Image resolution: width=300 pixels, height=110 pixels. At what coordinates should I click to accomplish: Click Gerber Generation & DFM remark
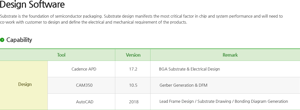(x=183, y=85)
